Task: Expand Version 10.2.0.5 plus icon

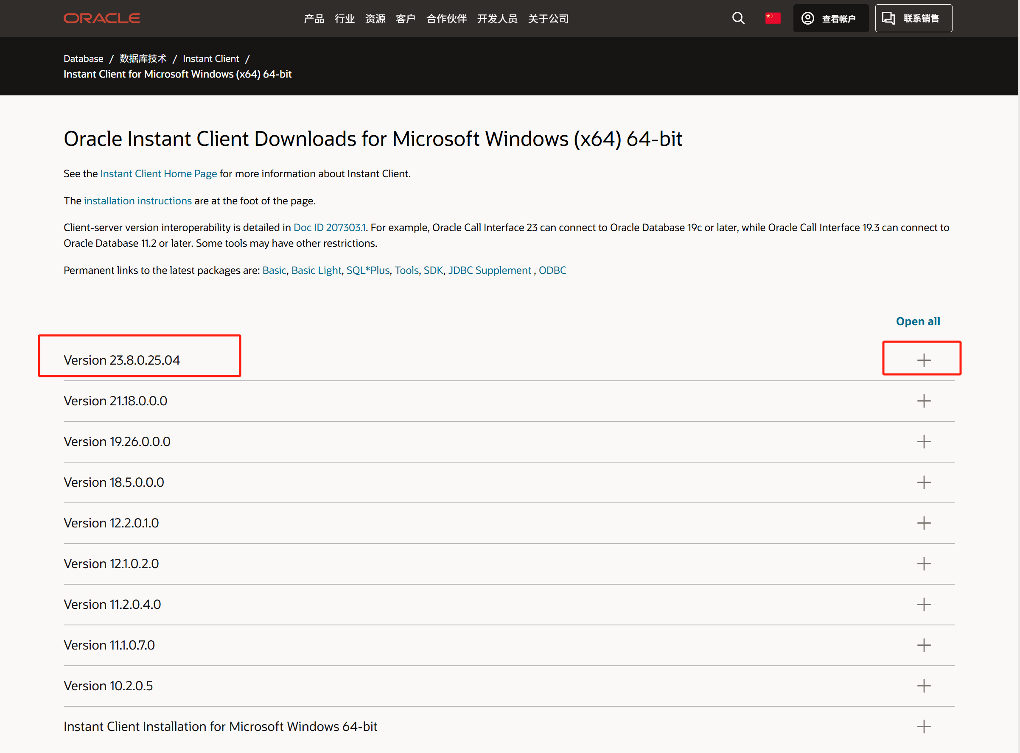Action: tap(923, 686)
